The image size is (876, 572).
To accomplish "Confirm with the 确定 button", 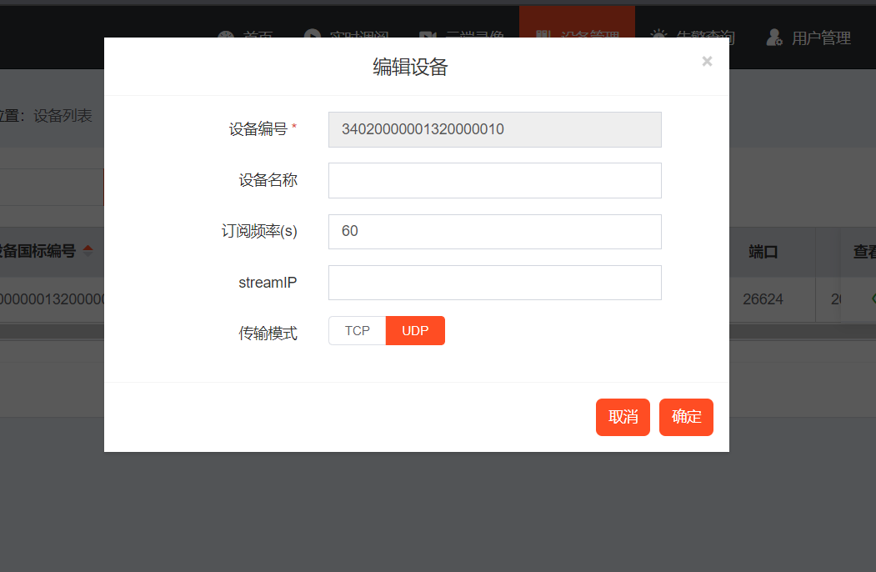I will point(686,417).
